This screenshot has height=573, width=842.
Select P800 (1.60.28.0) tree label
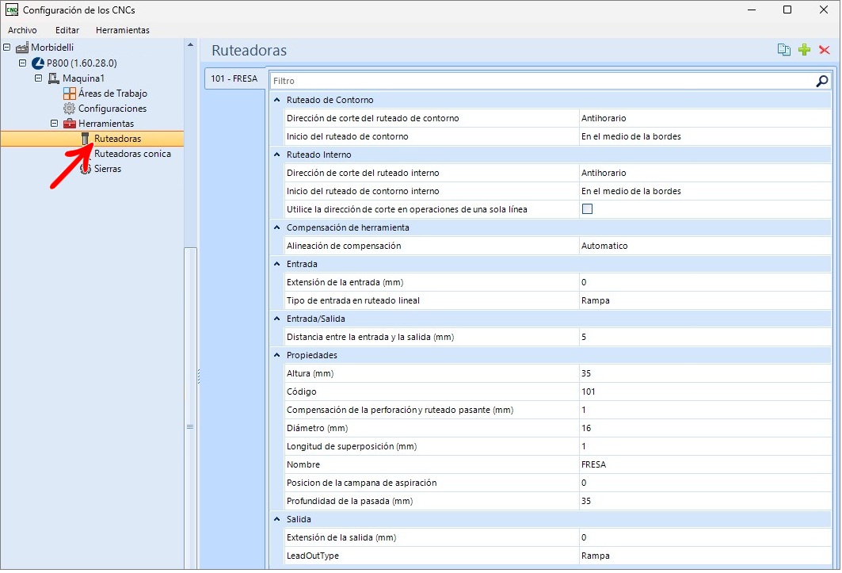pyautogui.click(x=82, y=63)
